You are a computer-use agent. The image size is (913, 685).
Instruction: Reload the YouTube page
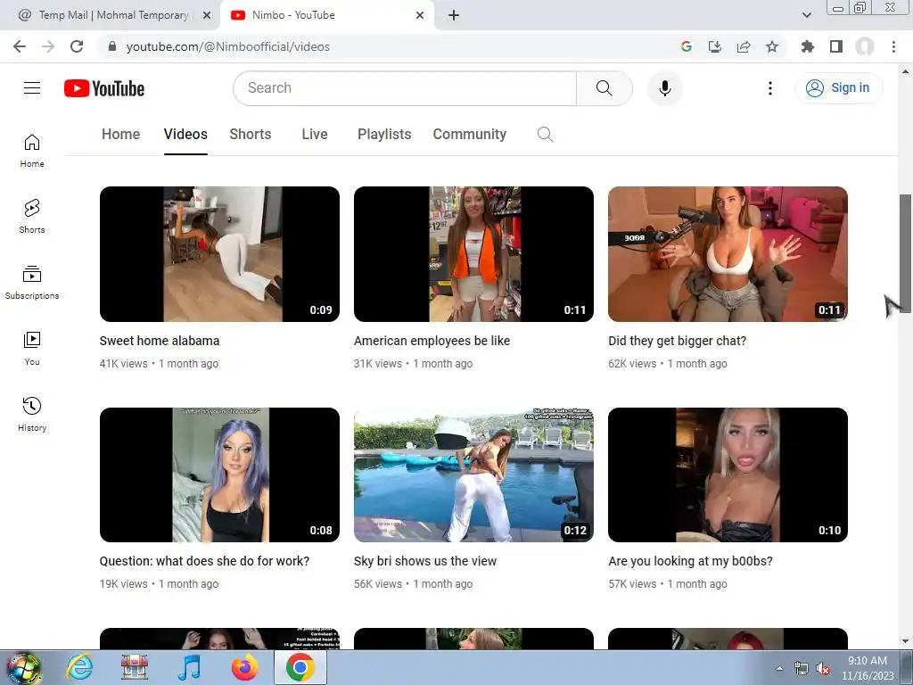tap(77, 46)
